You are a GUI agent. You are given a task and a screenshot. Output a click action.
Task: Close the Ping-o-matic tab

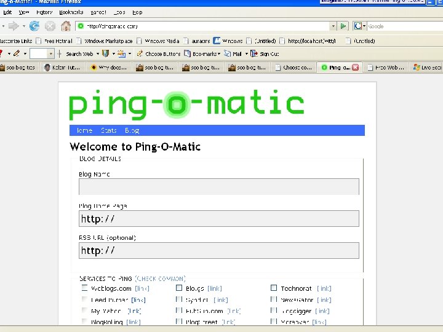[x=356, y=67]
